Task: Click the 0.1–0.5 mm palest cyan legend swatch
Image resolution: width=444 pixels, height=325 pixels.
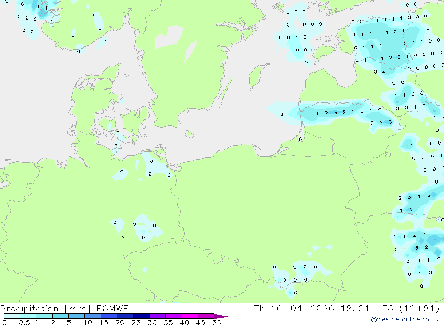Action: point(12,316)
